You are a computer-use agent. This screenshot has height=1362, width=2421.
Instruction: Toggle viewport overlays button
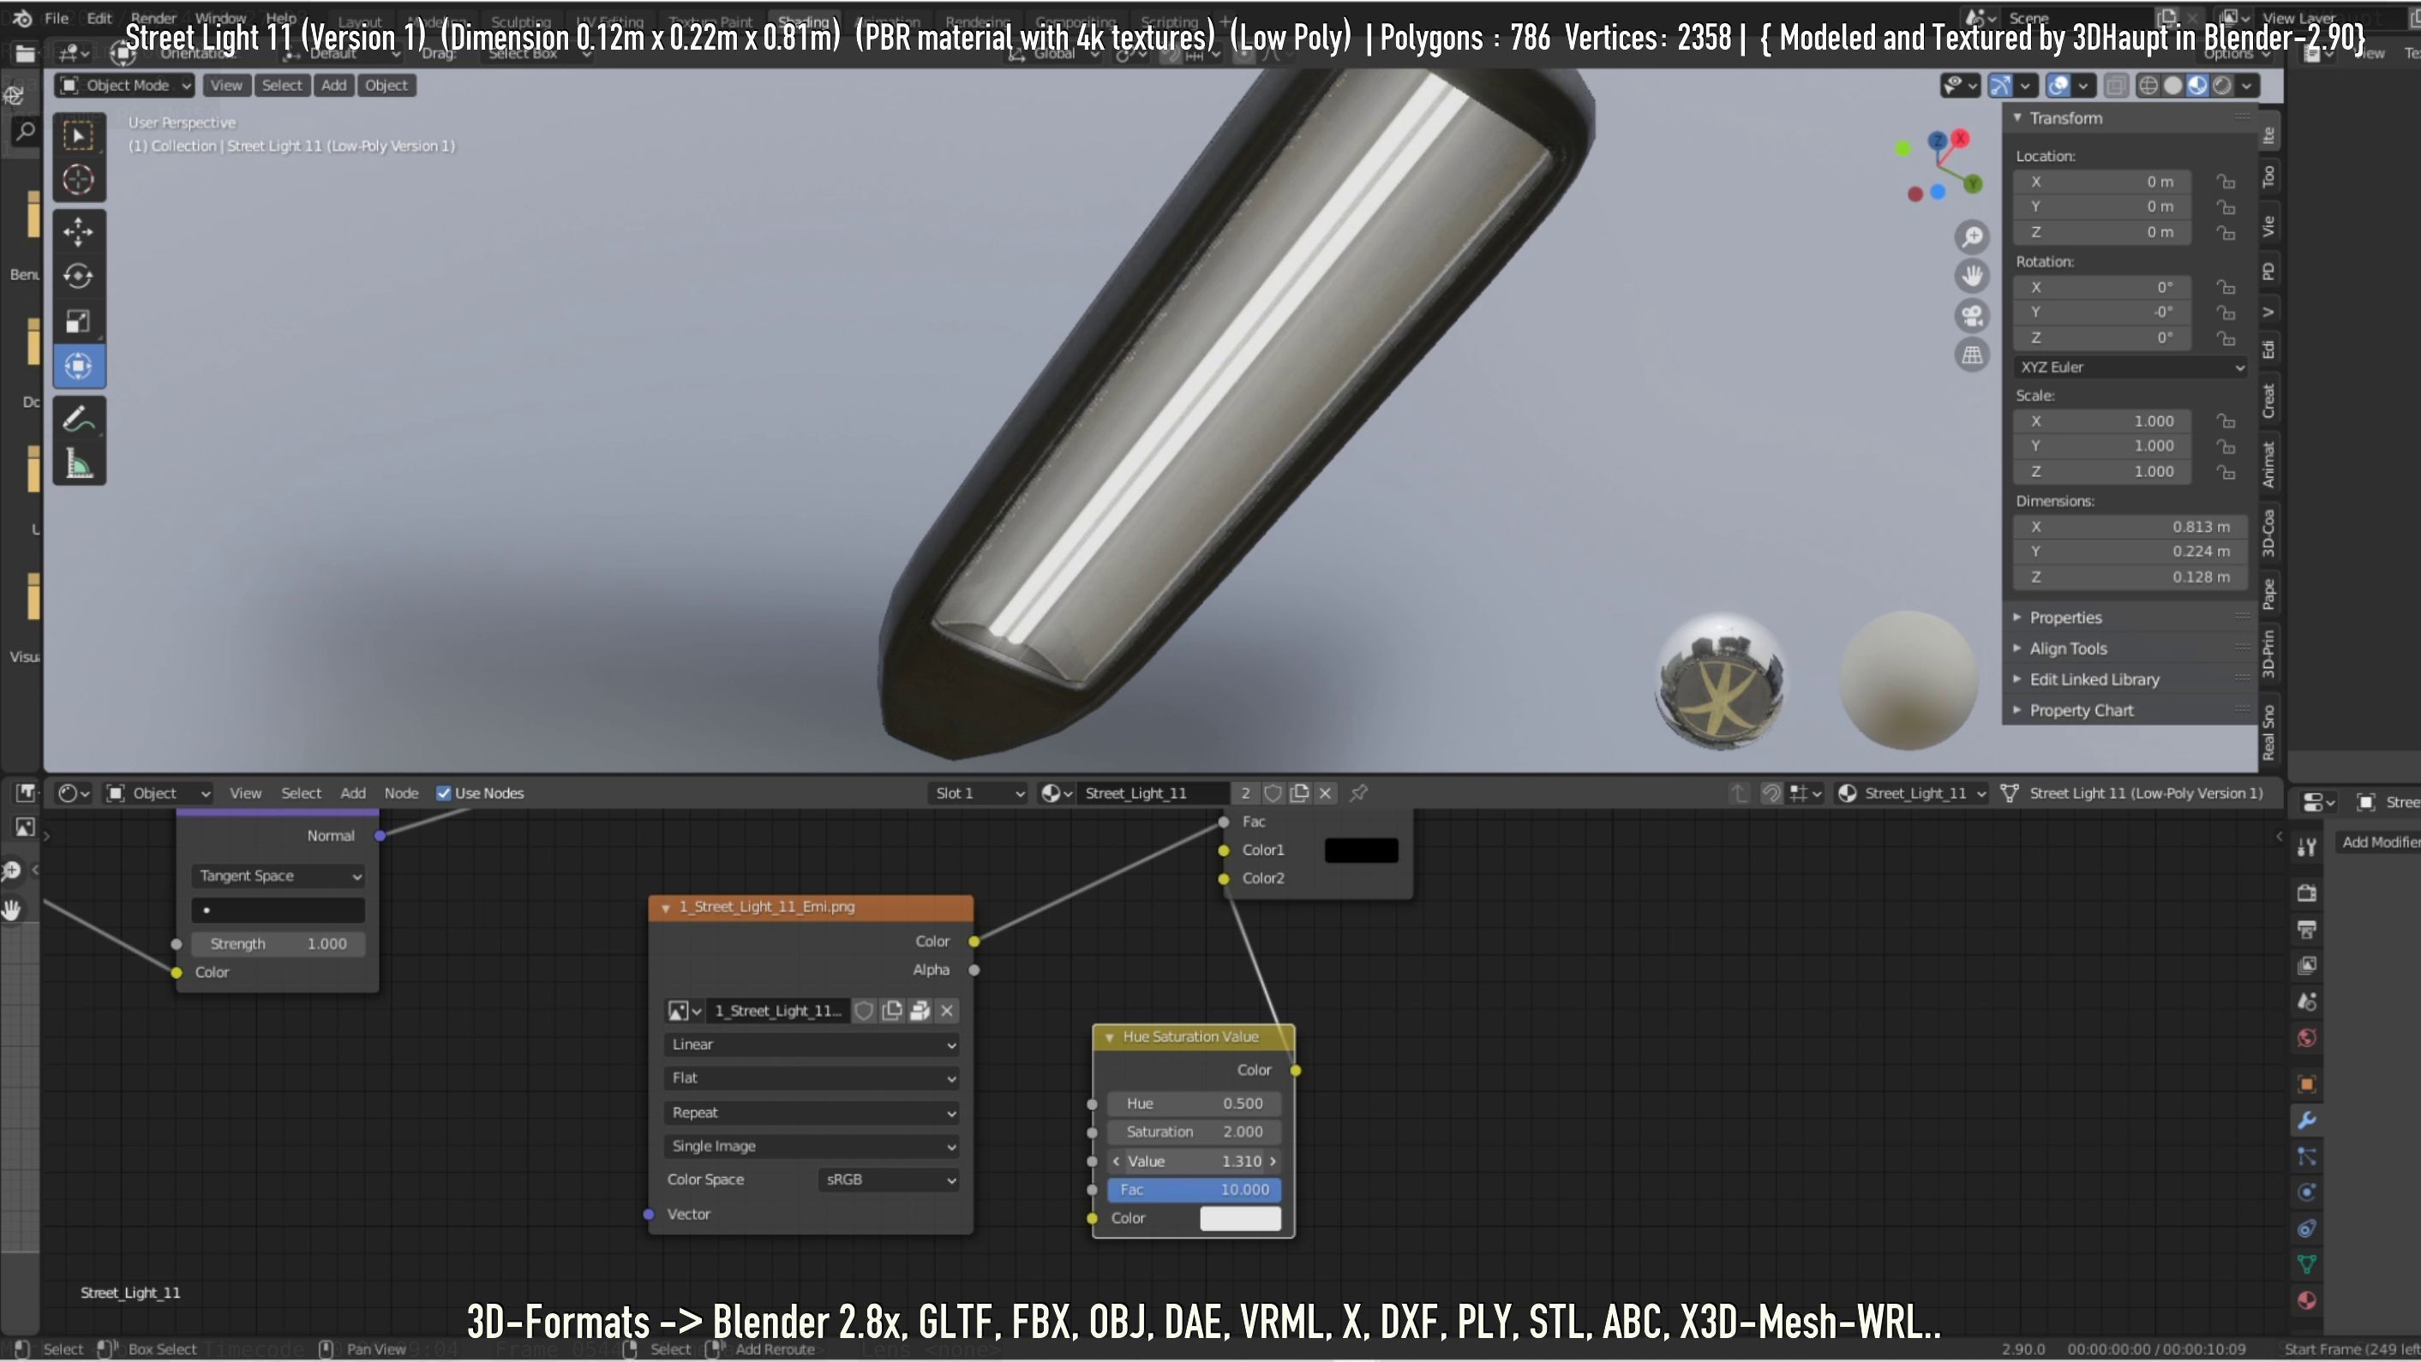(x=2058, y=86)
